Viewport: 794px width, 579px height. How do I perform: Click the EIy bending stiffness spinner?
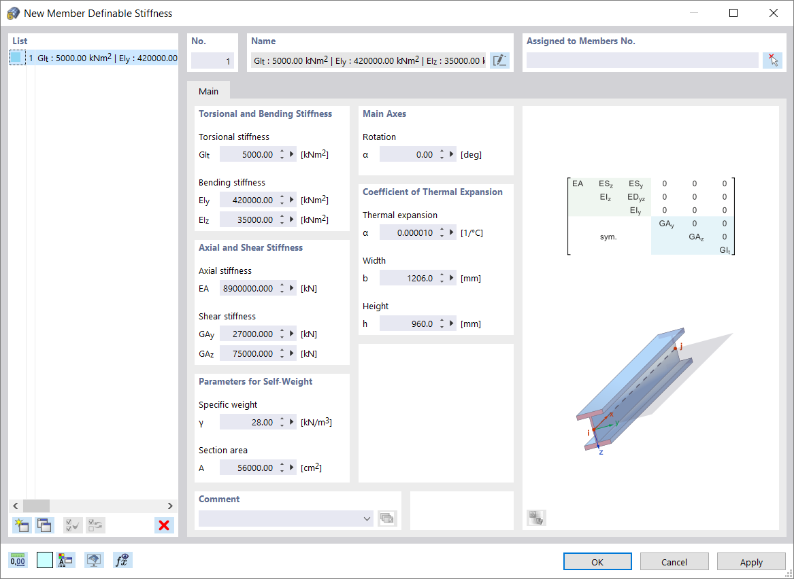point(282,200)
